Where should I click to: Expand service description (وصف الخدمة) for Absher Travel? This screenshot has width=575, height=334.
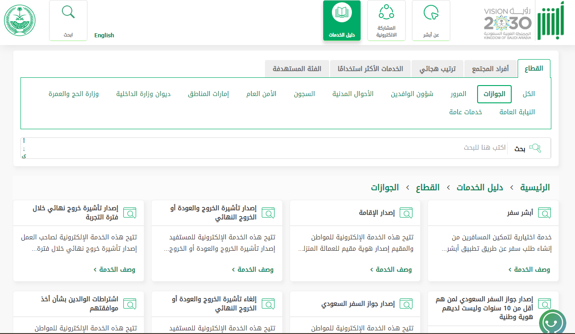[x=529, y=269]
